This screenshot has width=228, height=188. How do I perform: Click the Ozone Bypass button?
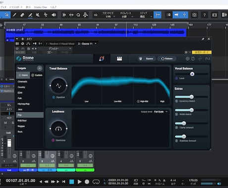pyautogui.click(x=147, y=58)
